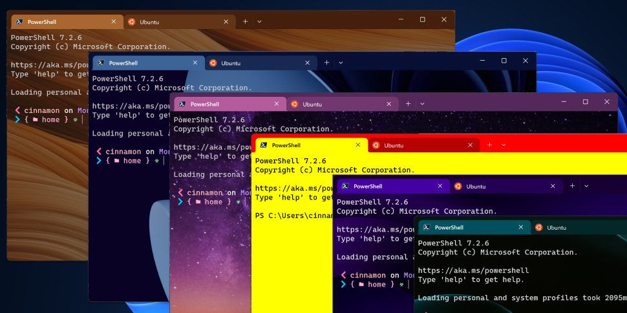
Task: Click PowerShell icon in purple window tab
Action: click(x=345, y=186)
